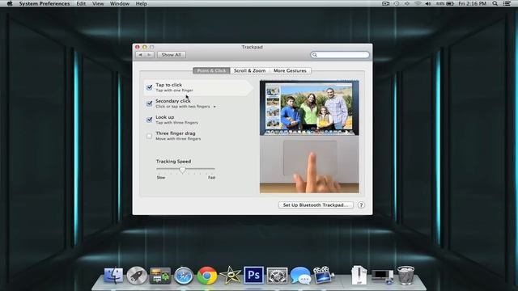Go forward with the right arrow button
Image resolution: width=518 pixels, height=291 pixels.
click(x=149, y=55)
